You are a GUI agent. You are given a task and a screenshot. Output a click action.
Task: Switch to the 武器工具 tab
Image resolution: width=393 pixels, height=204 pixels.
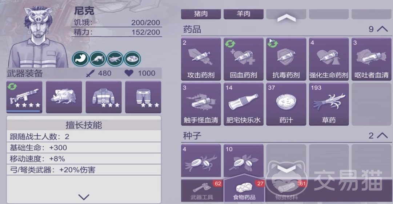pos(202,191)
